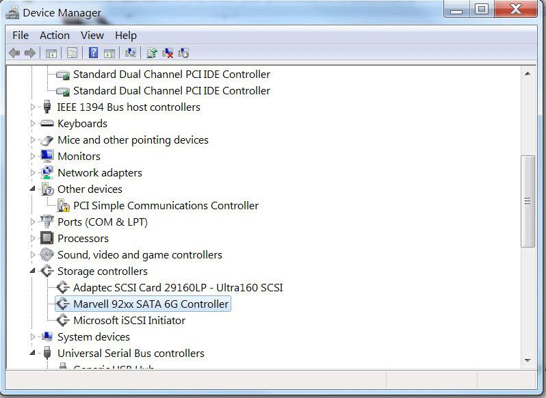Image resolution: width=546 pixels, height=398 pixels.
Task: Click the Update Driver Software toolbar icon
Action: click(152, 53)
